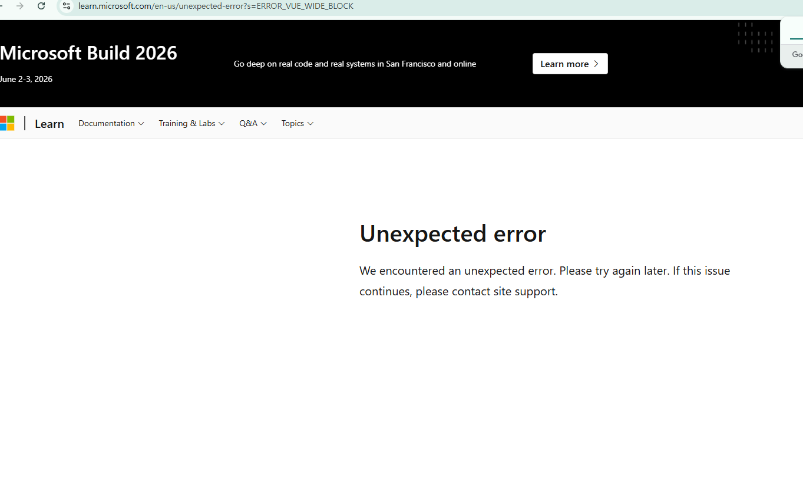
Task: Expand the Training & Labs menu
Action: click(x=191, y=123)
